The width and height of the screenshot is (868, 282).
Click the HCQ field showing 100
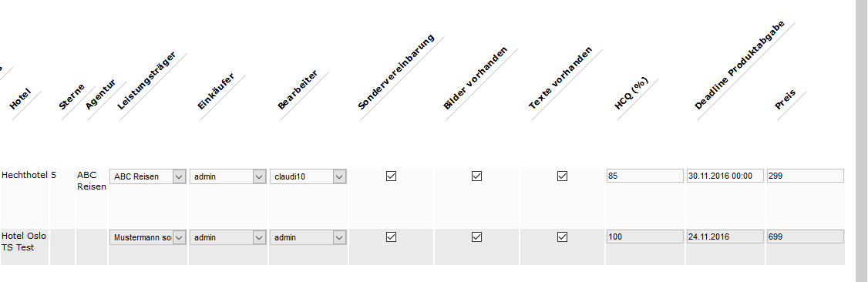[645, 237]
